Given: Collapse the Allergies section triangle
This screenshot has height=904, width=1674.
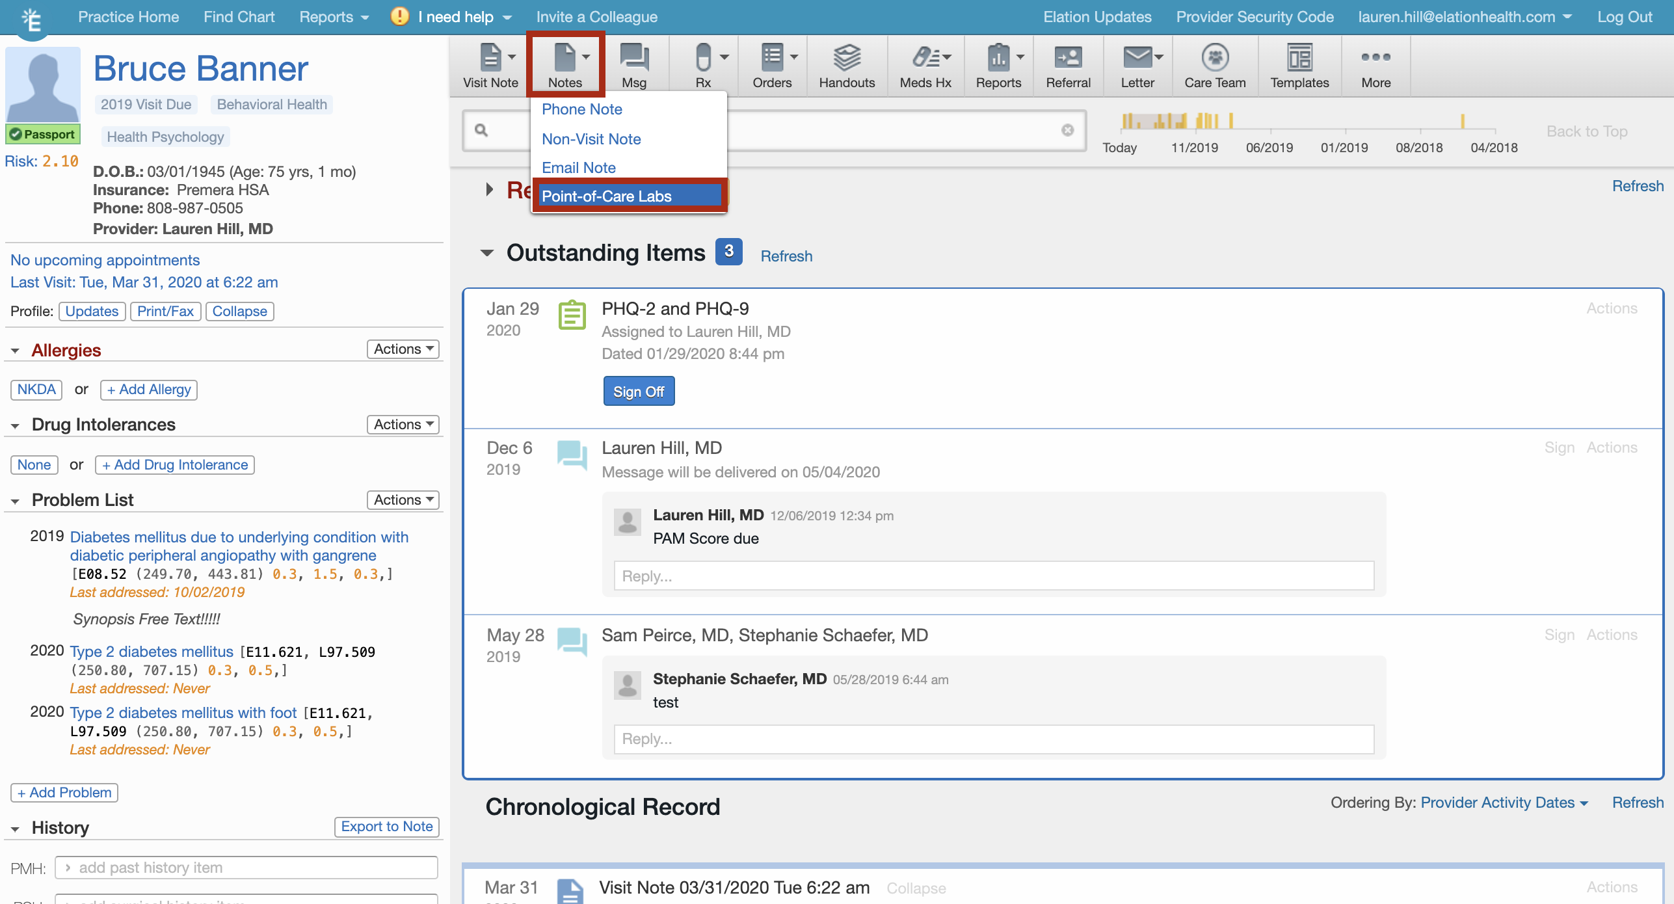Looking at the screenshot, I should point(15,351).
